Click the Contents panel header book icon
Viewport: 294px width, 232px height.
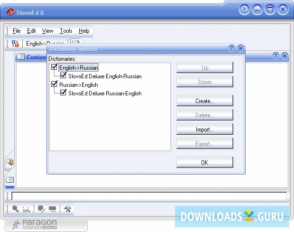point(21,56)
